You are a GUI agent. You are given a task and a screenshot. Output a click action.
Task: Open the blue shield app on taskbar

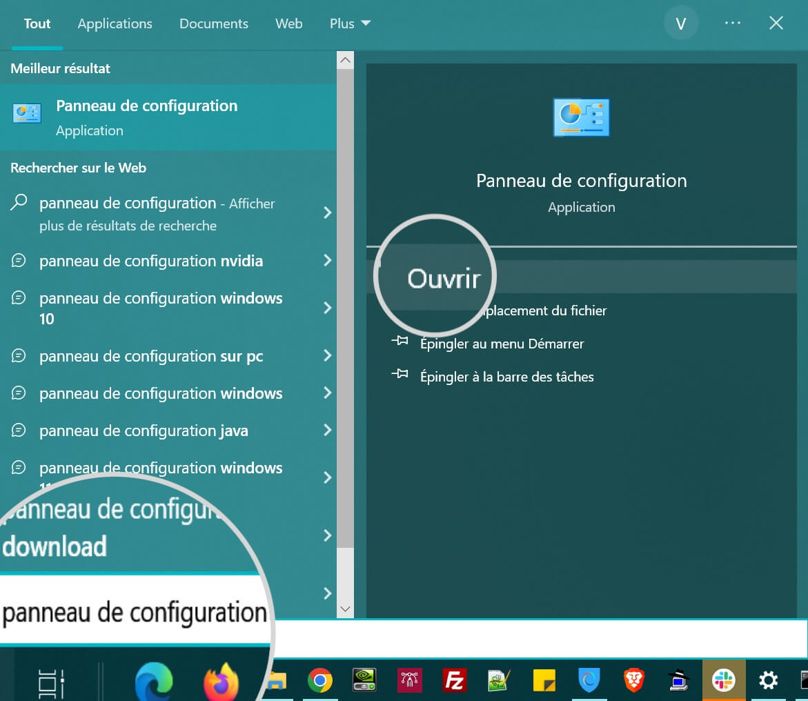tap(589, 680)
